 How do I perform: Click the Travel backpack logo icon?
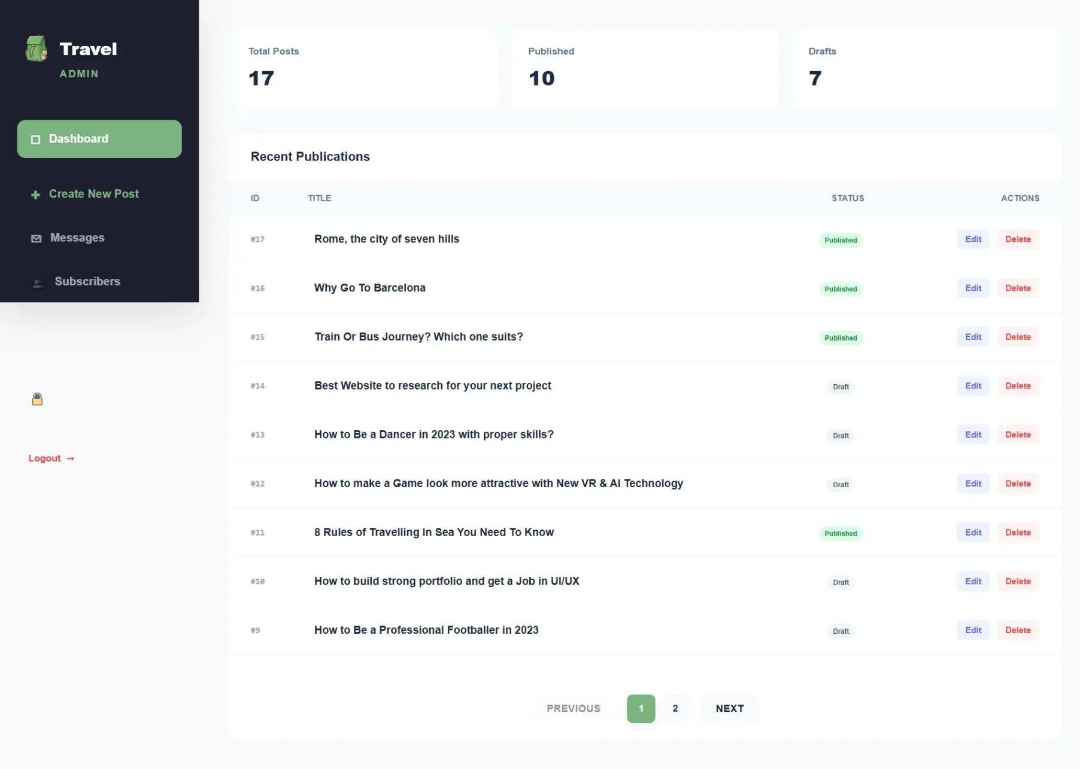coord(37,48)
